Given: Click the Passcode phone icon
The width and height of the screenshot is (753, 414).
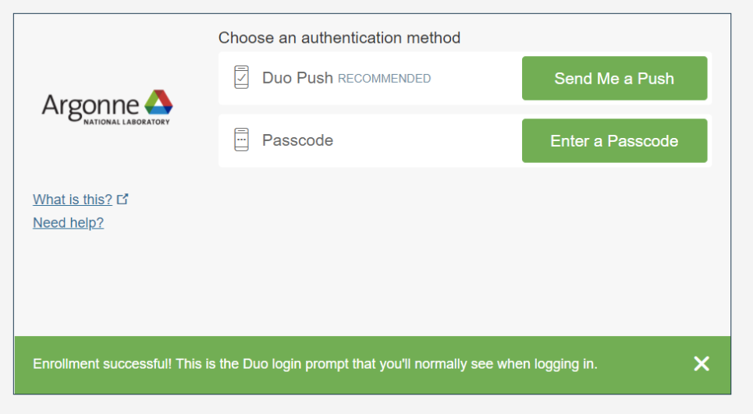Looking at the screenshot, I should [242, 140].
